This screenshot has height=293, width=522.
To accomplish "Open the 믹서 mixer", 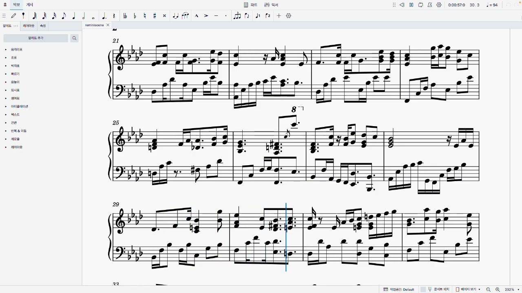I will click(271, 5).
